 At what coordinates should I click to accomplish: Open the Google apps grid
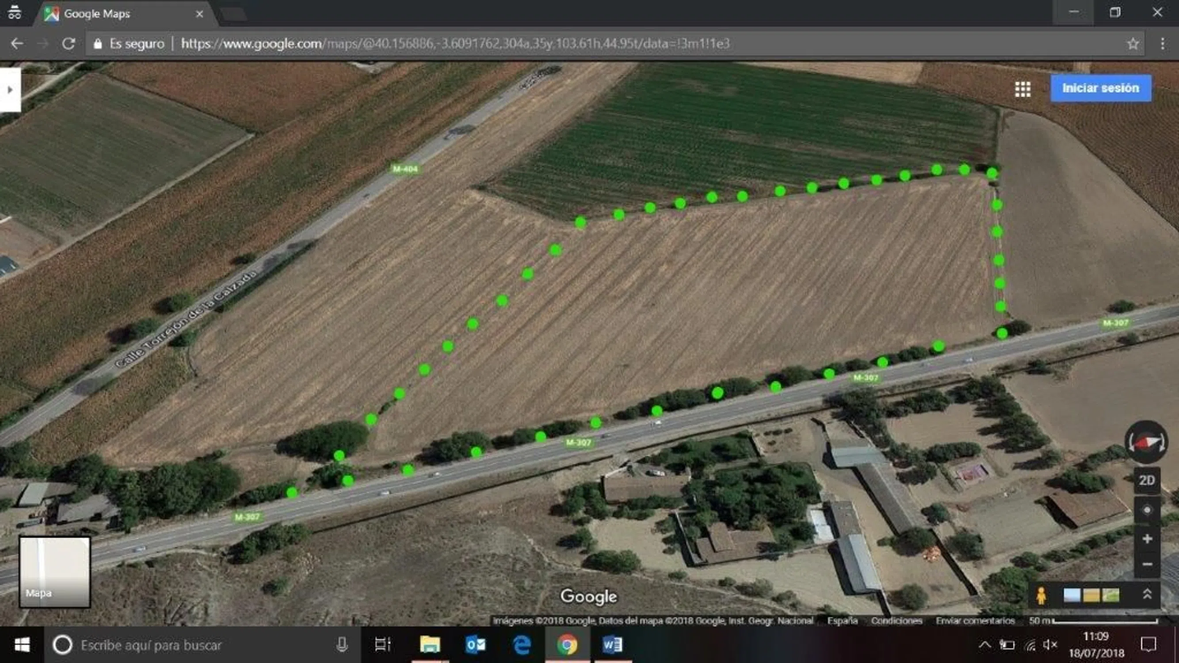click(x=1023, y=89)
